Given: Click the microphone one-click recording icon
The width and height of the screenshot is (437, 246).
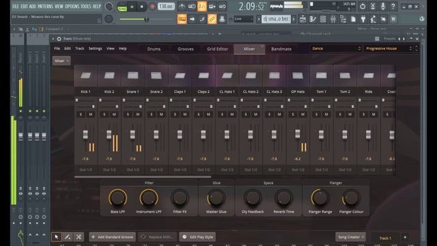Looking at the screenshot, I should pos(382,6).
